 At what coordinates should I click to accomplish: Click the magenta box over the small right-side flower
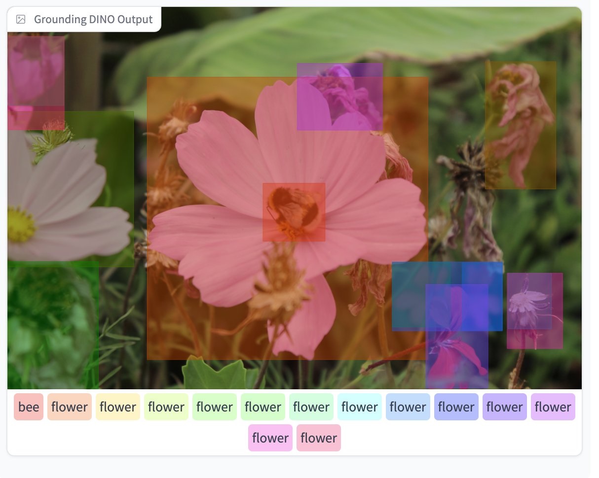coord(535,310)
